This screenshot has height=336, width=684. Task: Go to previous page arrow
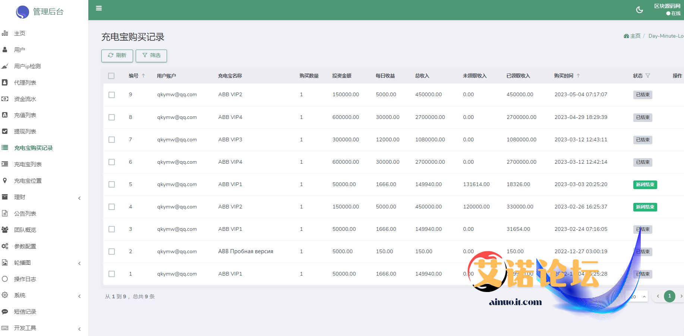click(658, 296)
